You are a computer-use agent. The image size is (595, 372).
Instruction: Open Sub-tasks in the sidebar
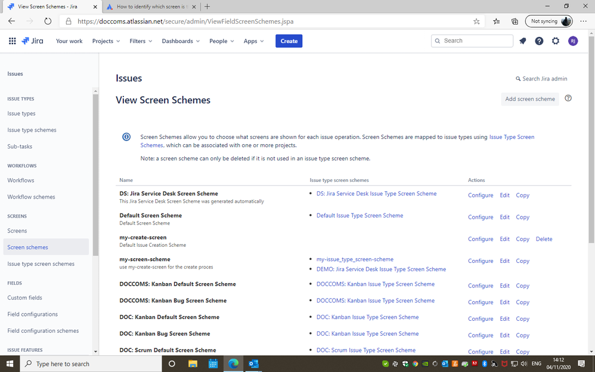click(x=20, y=147)
